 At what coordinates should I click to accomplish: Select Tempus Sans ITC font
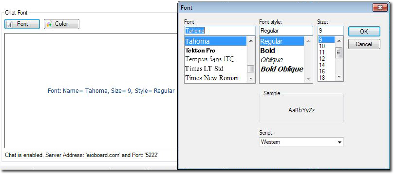215,59
